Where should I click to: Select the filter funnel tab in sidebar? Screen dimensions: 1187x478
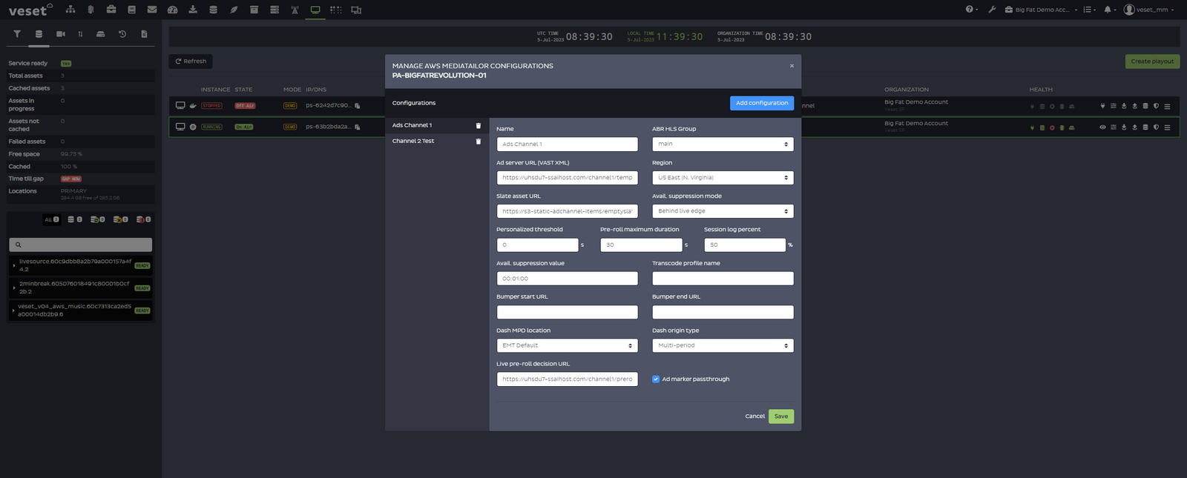[x=17, y=34]
